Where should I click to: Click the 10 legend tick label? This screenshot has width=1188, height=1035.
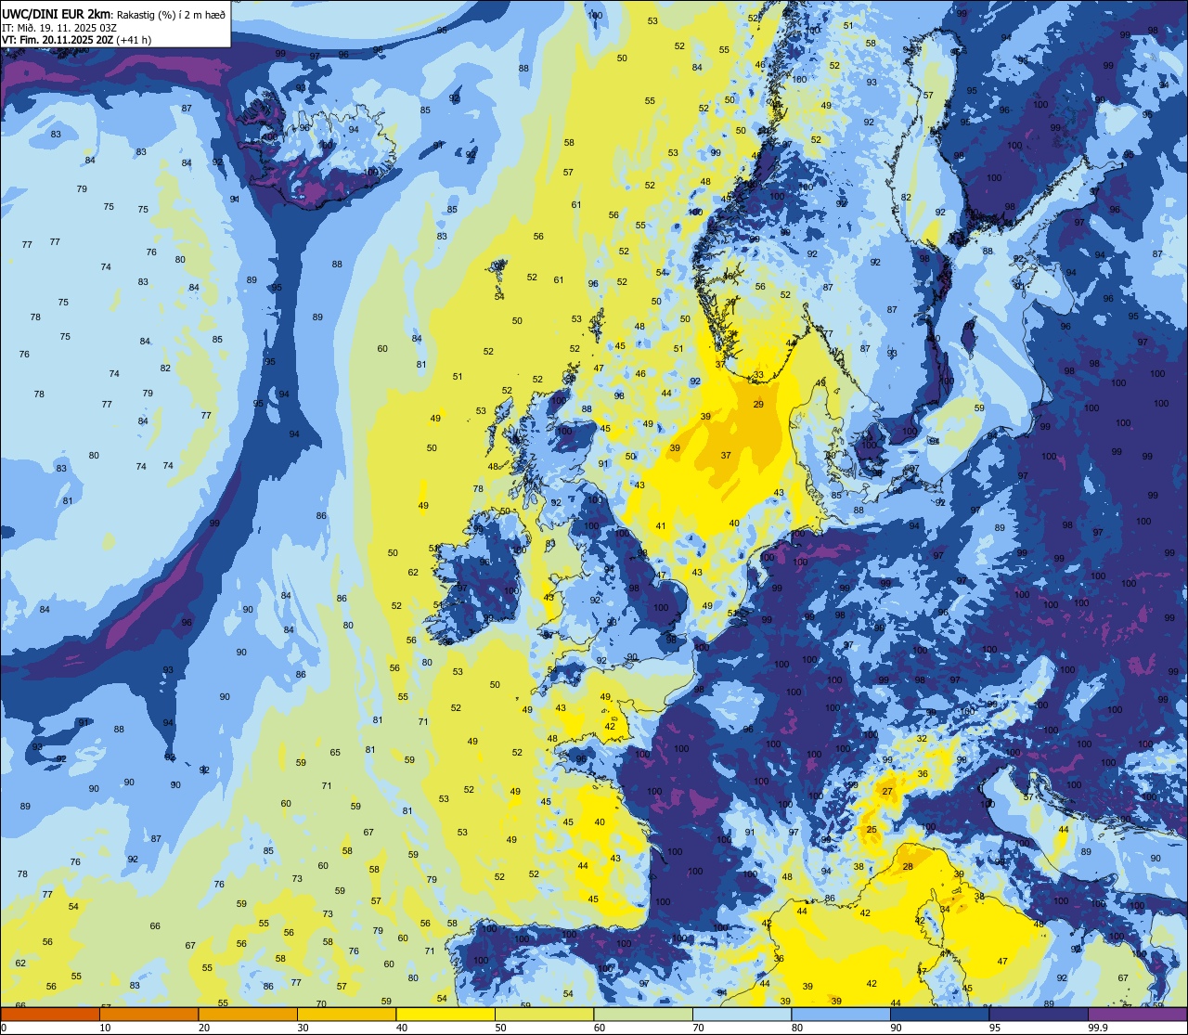point(106,1027)
